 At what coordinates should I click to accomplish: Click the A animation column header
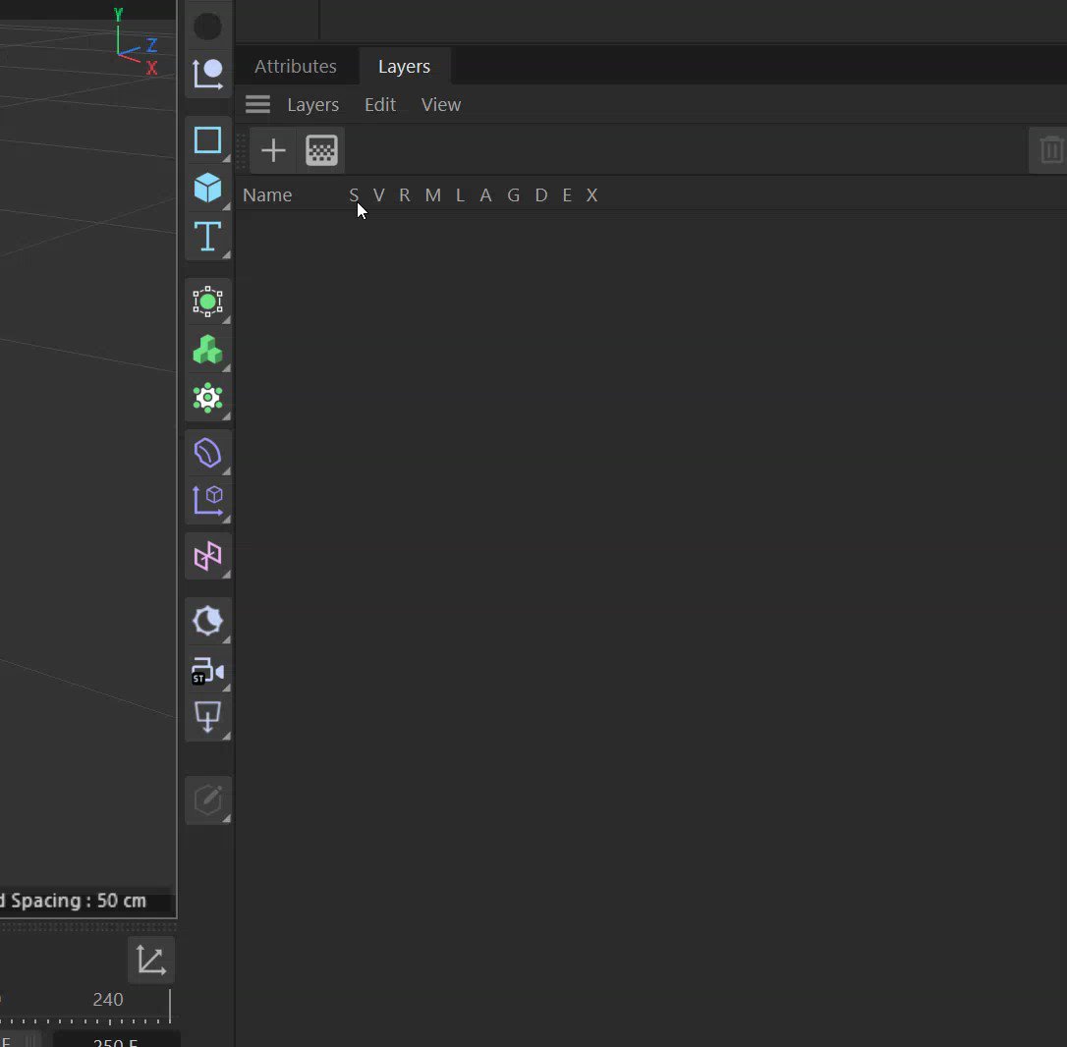click(485, 195)
